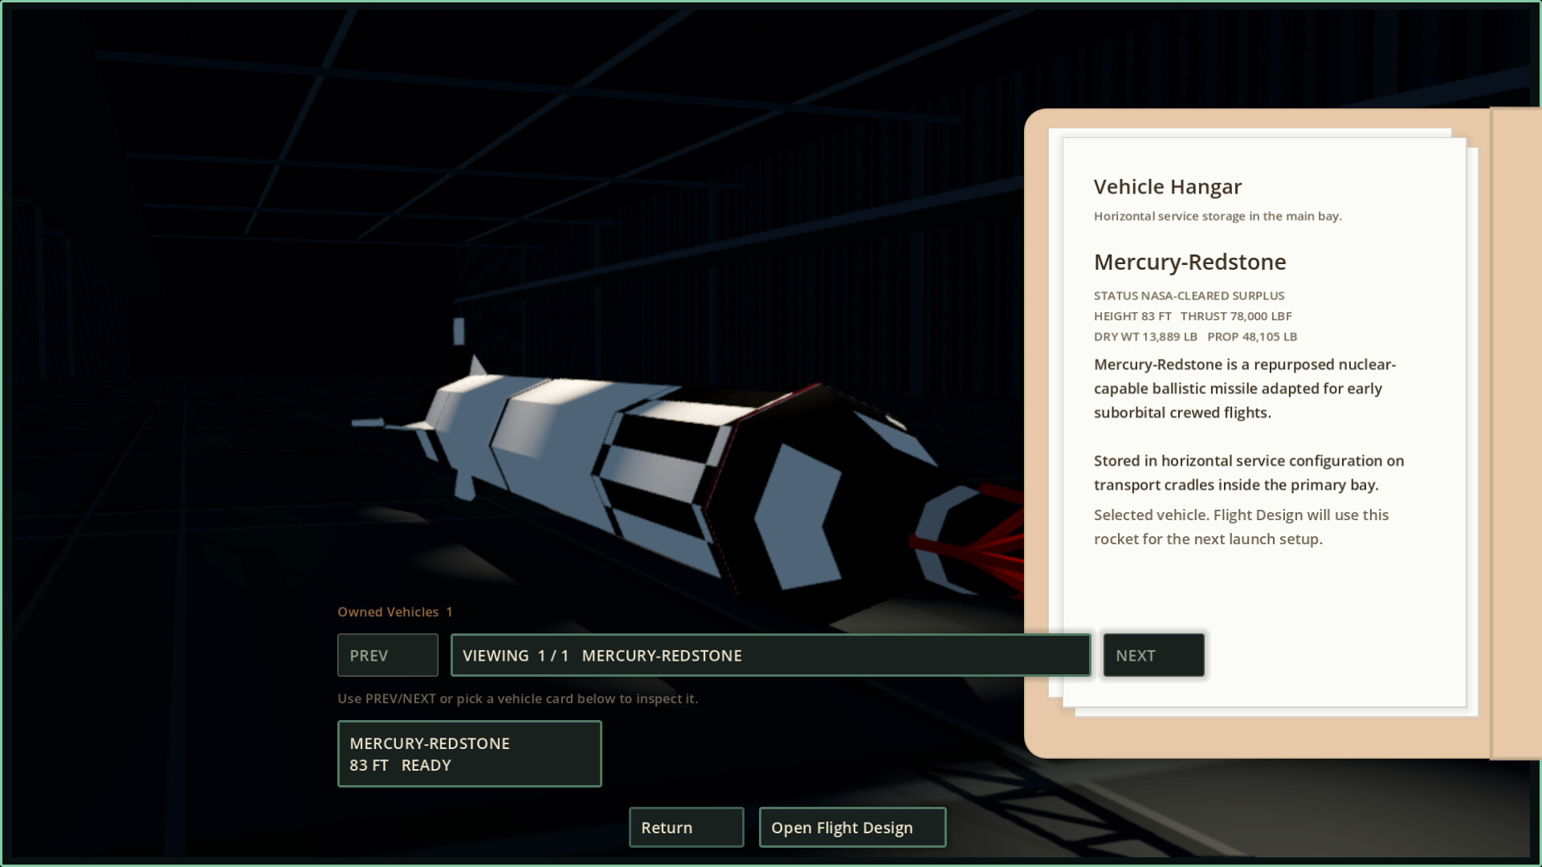Advance to the next vehicle with NEXT
The height and width of the screenshot is (867, 1542).
1153,655
